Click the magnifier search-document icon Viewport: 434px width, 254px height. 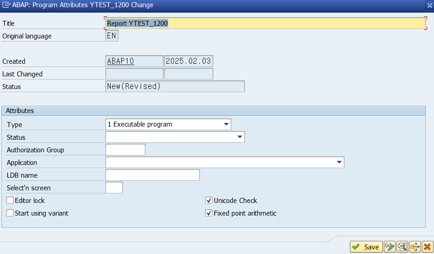pyautogui.click(x=402, y=246)
